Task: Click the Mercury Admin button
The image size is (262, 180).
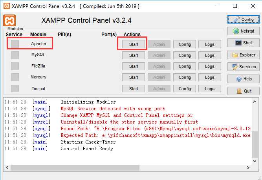Action: point(159,77)
